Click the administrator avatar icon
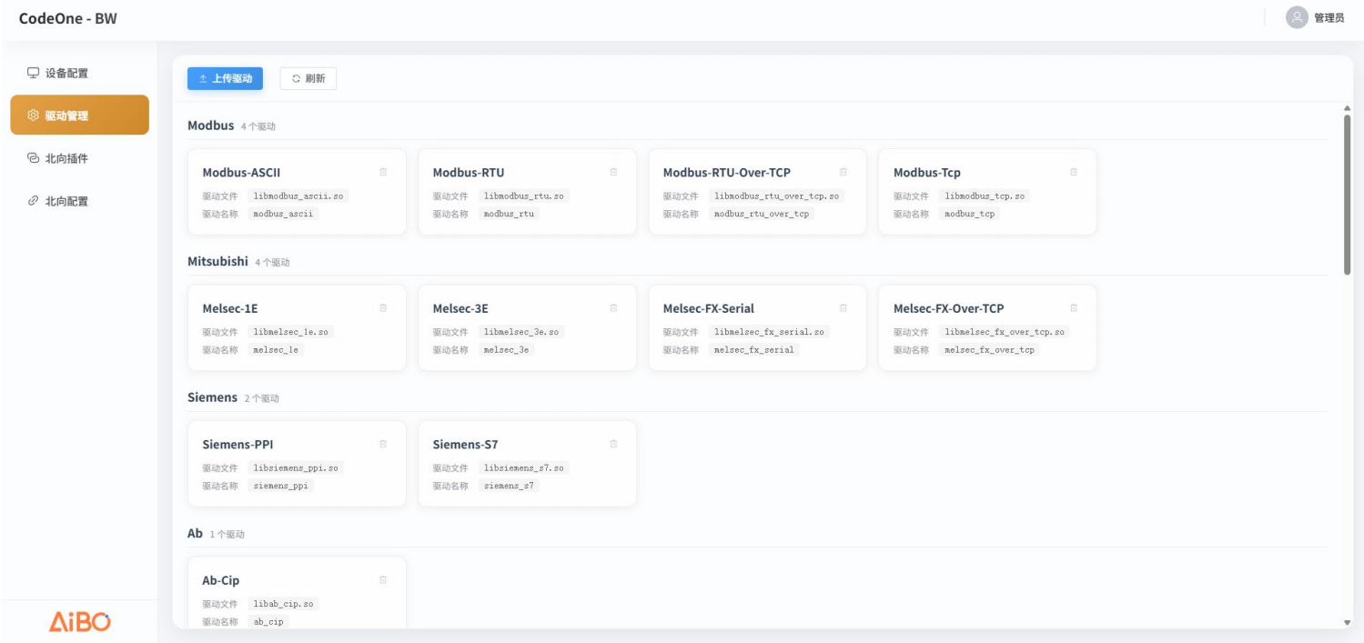The image size is (1364, 643). click(x=1297, y=18)
